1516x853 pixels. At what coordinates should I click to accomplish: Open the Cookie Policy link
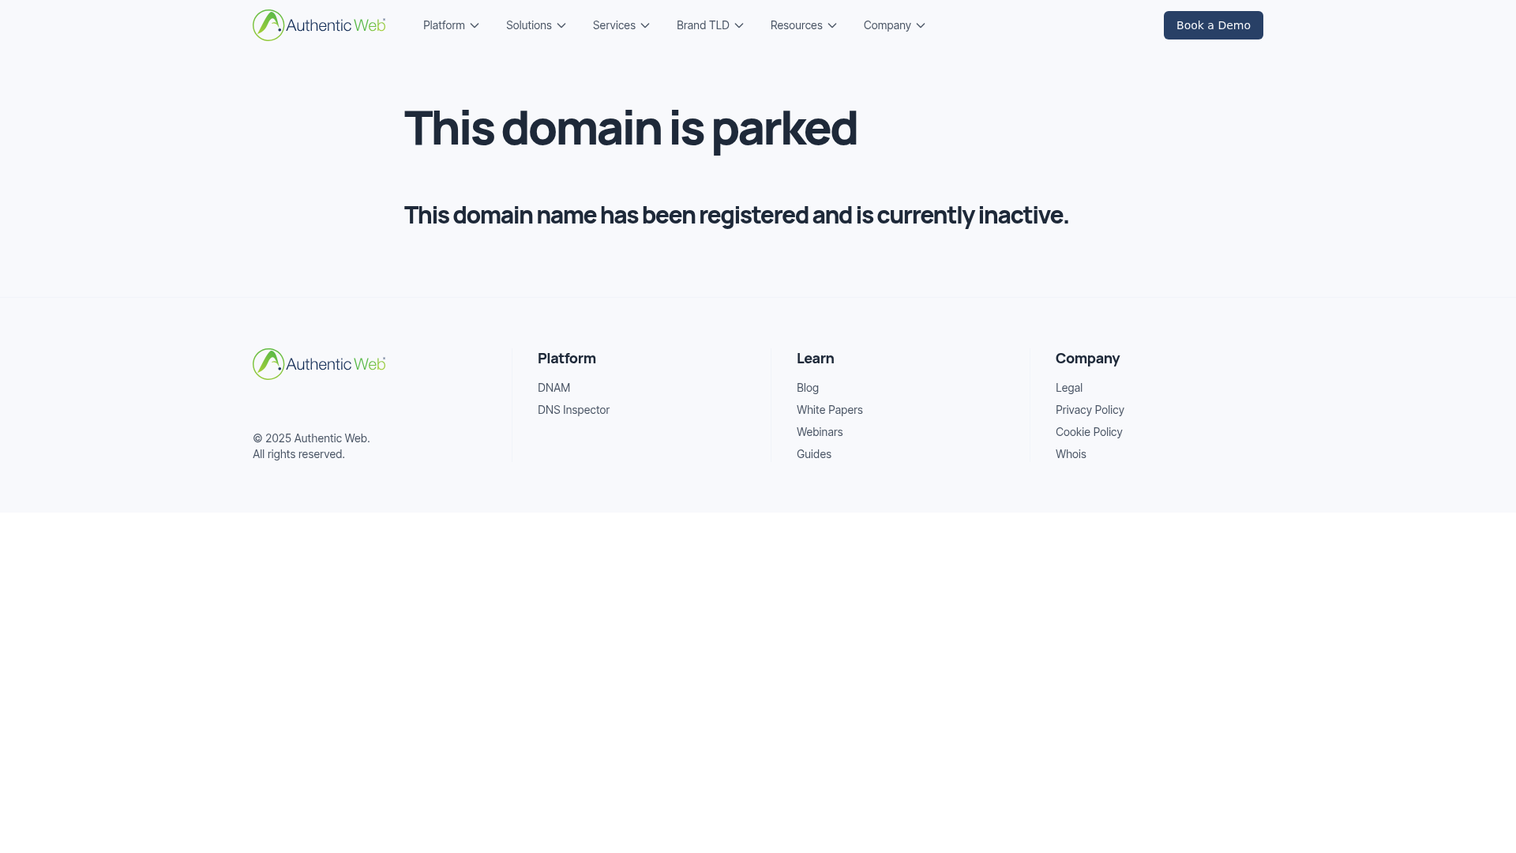click(1089, 431)
